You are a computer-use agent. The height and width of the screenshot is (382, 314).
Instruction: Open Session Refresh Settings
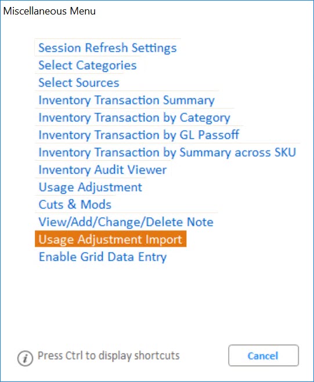[107, 48]
